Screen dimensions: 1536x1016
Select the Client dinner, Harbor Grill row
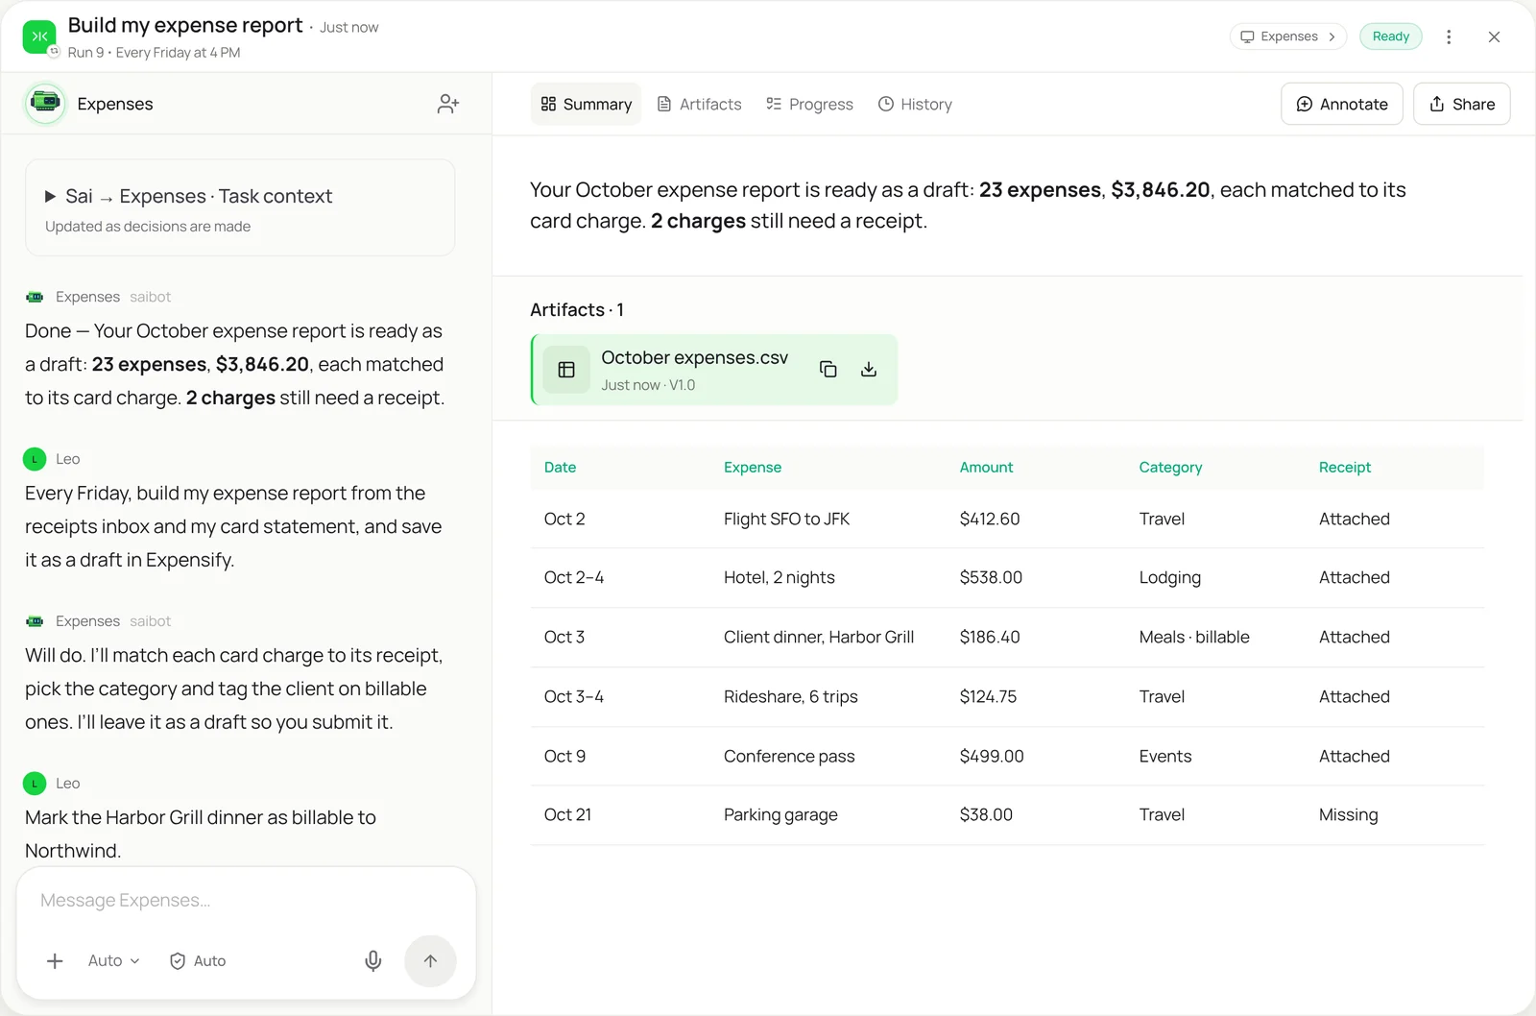click(1007, 638)
